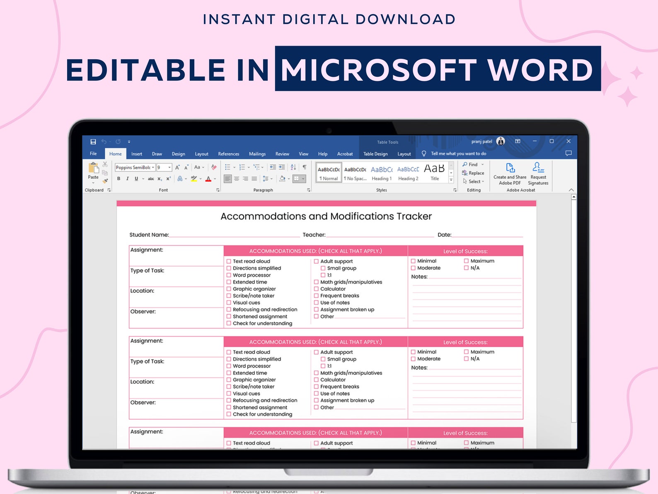This screenshot has height=494, width=658.
Task: Switch to the Design tab
Action: (179, 154)
